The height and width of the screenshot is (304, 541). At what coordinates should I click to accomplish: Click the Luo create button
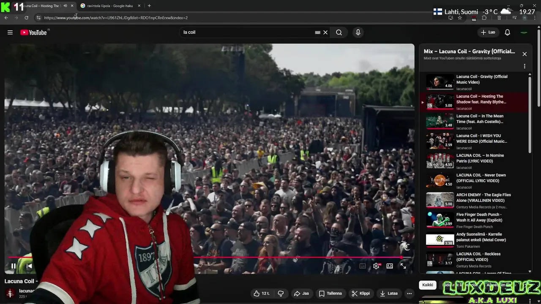tap(488, 32)
